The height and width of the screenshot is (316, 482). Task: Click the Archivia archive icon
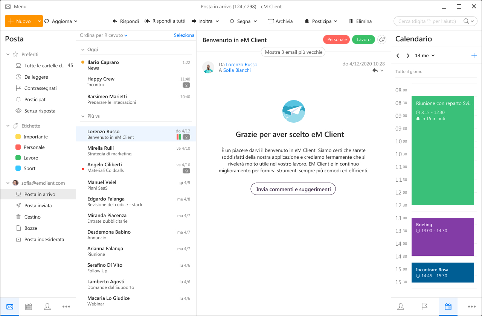(271, 21)
